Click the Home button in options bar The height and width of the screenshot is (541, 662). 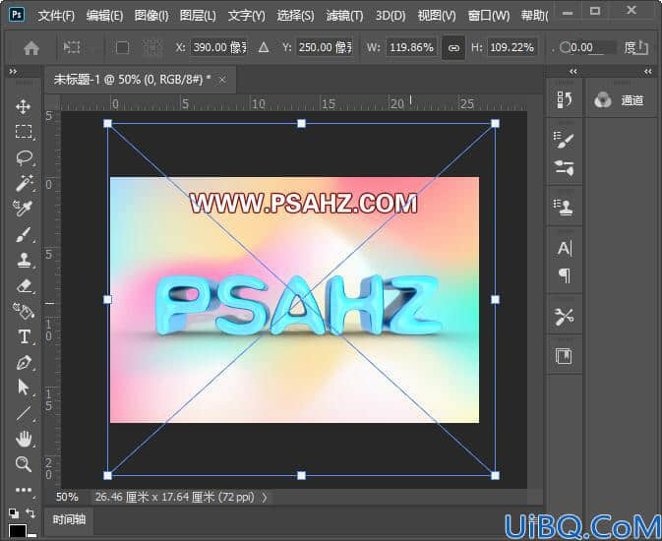pyautogui.click(x=31, y=48)
